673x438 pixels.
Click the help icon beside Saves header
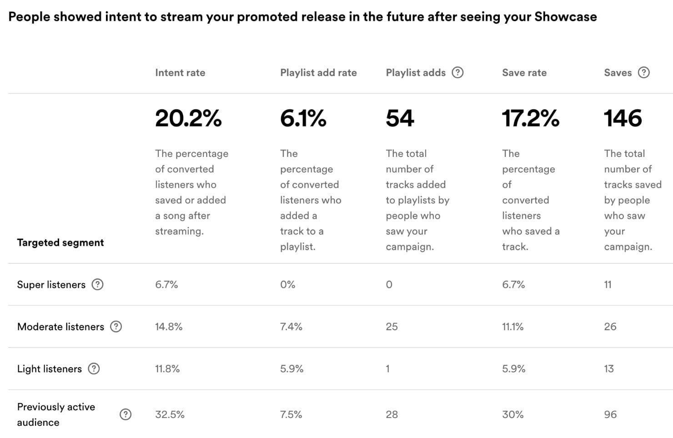coord(643,72)
